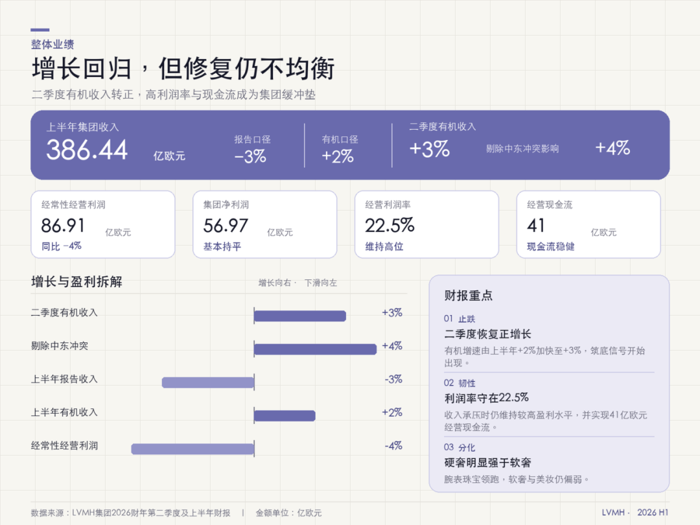
Task: Click the heading 硬奢明显强于软奢
Action: (x=488, y=463)
